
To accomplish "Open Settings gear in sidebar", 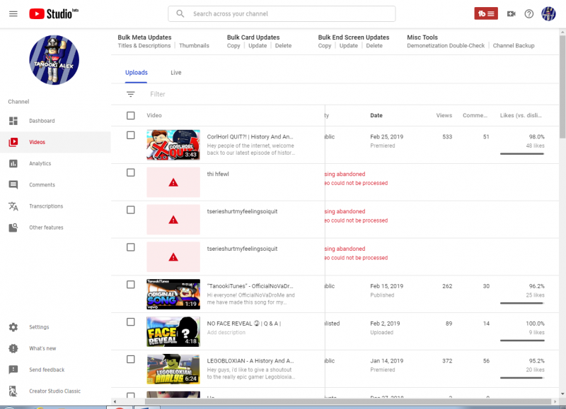I will [39, 327].
